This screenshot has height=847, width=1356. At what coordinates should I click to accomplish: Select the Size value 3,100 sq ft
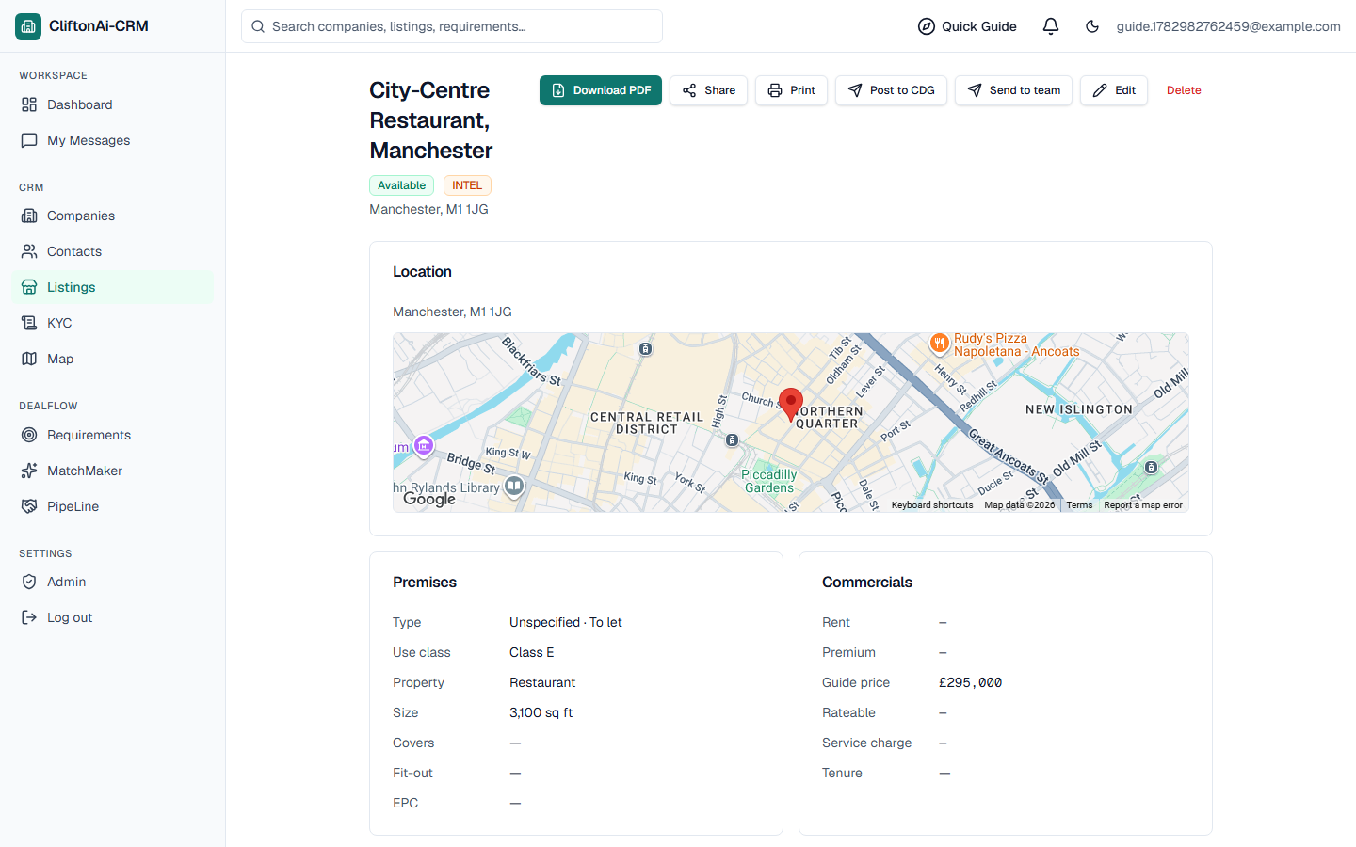tap(541, 712)
